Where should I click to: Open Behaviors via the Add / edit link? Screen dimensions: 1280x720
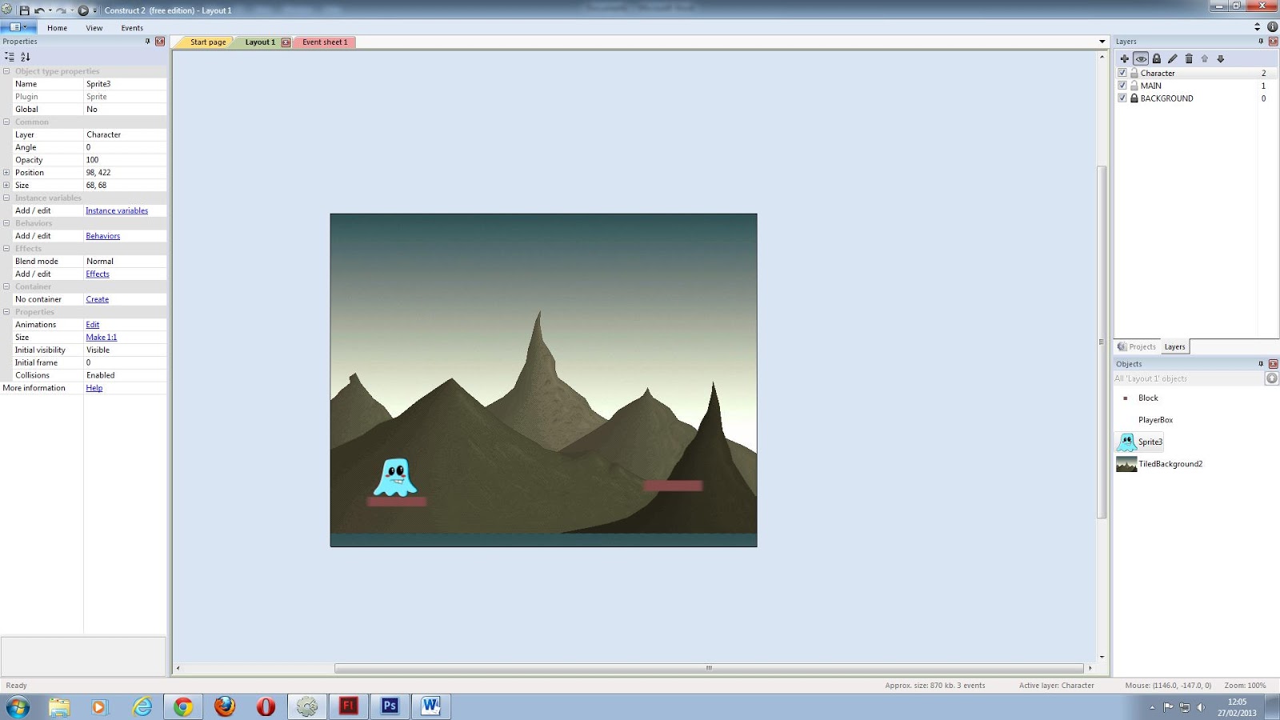102,235
